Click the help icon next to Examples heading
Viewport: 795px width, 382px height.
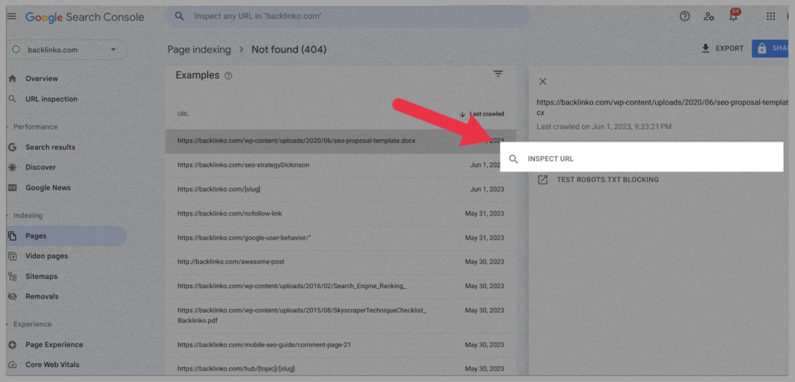click(x=227, y=75)
